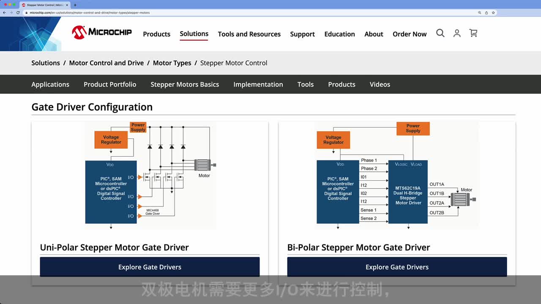Click the browser address bar URL
Image resolution: width=541 pixels, height=304 pixels.
[90, 13]
